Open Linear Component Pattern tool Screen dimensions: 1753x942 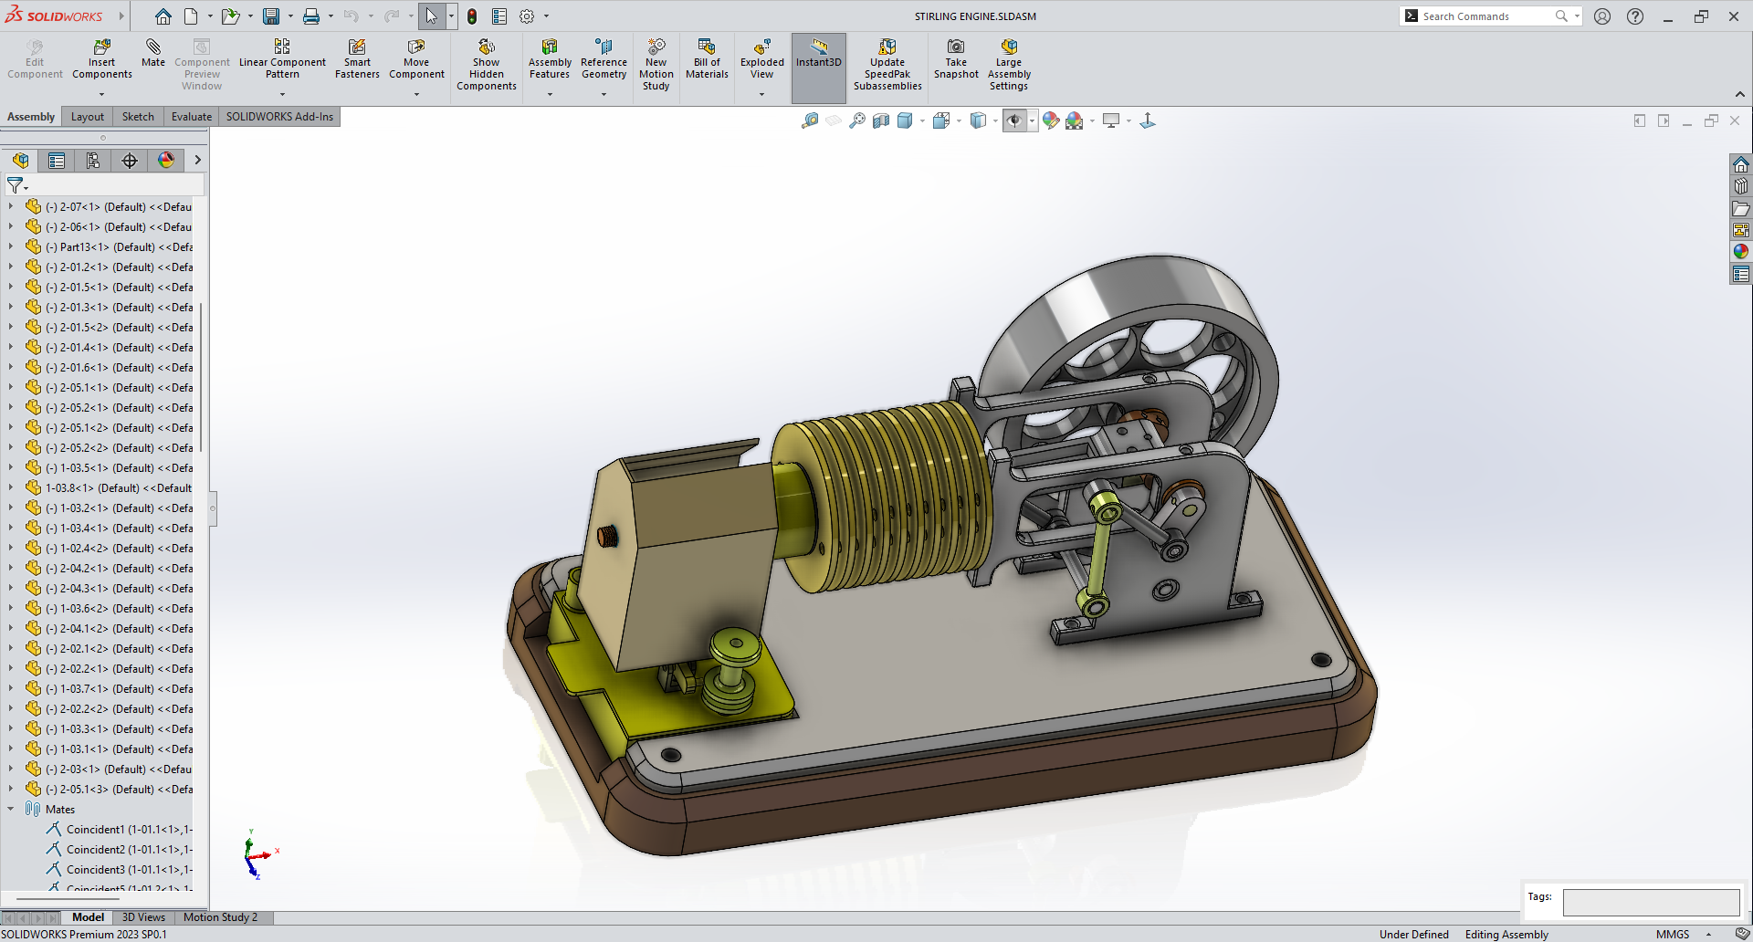282,59
